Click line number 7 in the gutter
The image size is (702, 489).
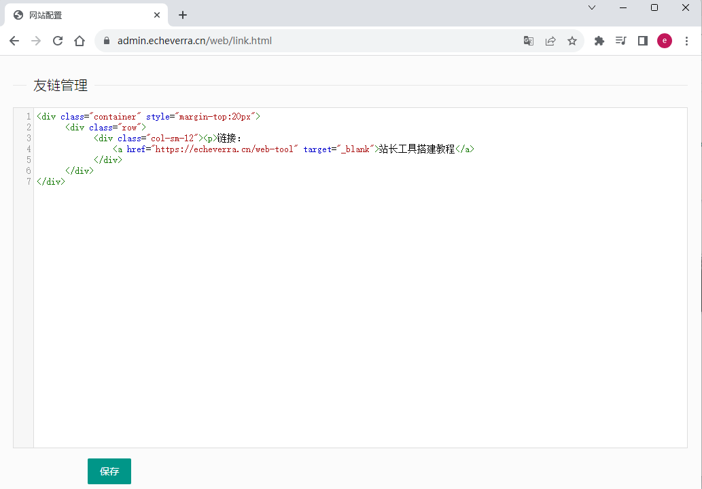click(29, 181)
